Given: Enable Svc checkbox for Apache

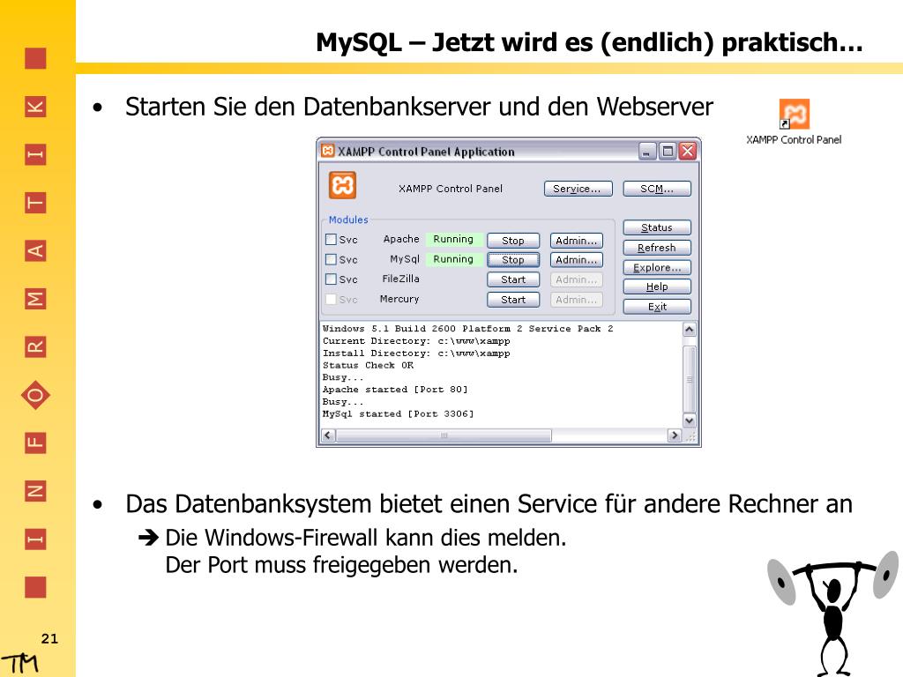Looking at the screenshot, I should tap(332, 239).
